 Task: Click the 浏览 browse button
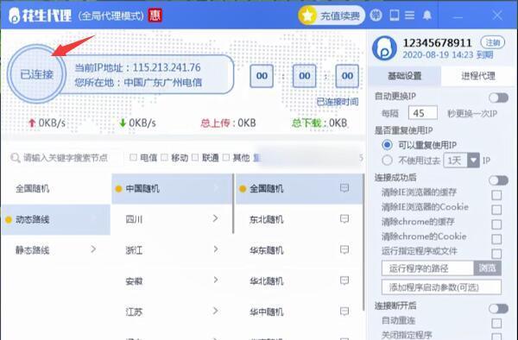tap(487, 268)
